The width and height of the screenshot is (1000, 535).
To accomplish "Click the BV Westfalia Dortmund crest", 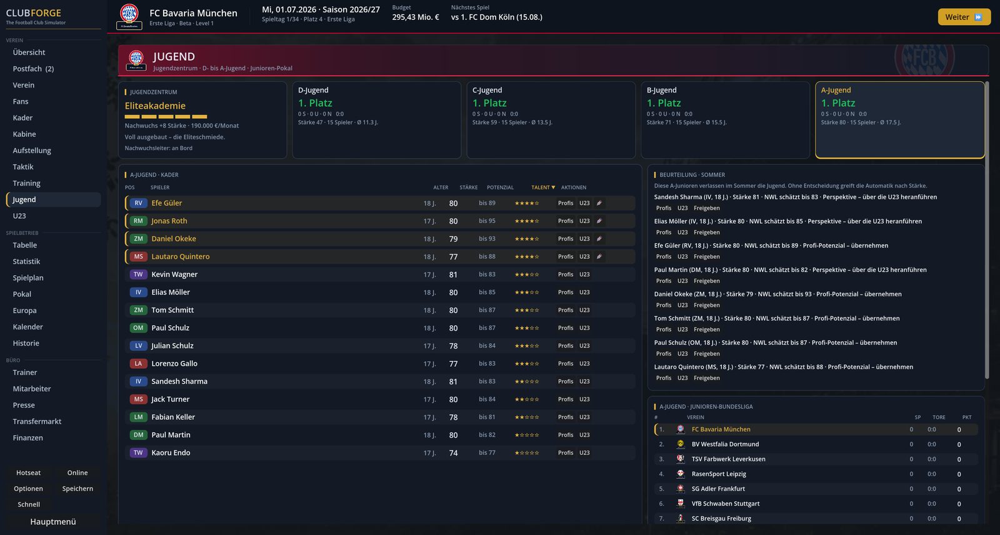I will [x=681, y=444].
